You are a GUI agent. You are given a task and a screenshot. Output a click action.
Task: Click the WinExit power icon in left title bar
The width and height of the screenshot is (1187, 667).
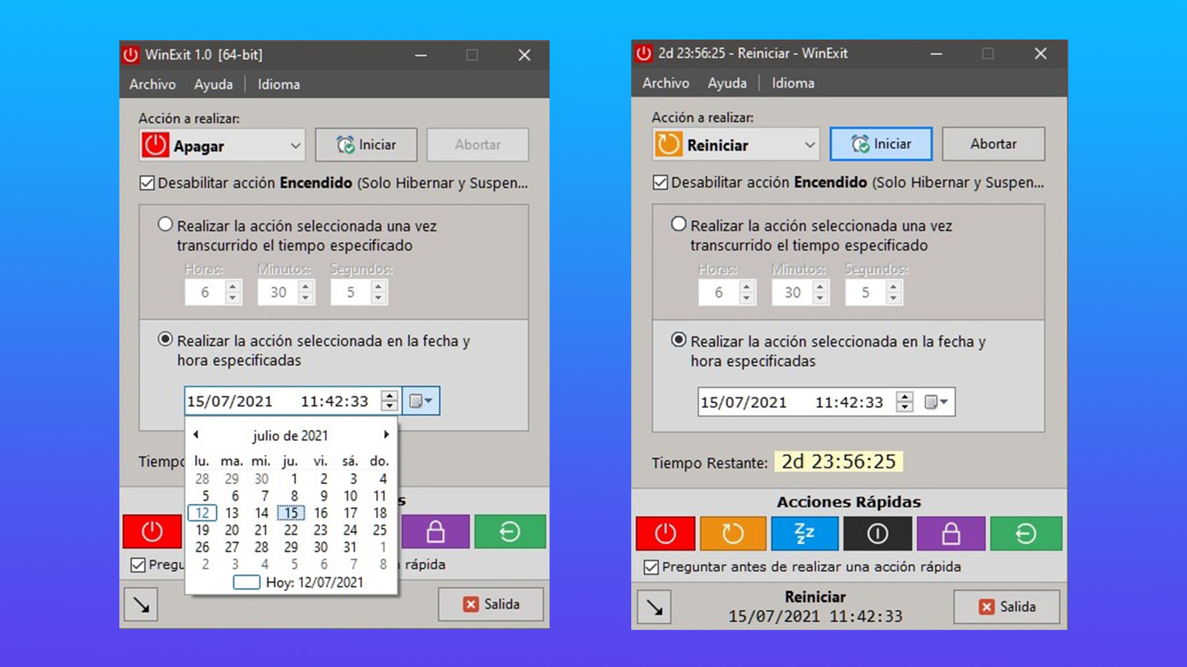(131, 55)
